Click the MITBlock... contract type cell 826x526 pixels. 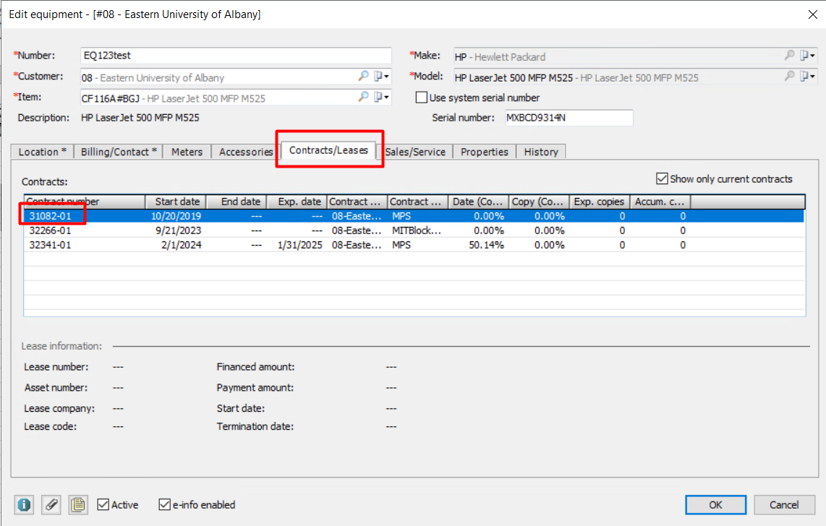click(x=417, y=230)
